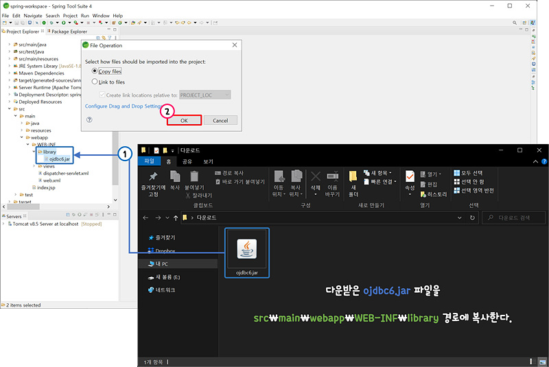549x367 pixels.
Task: Click 히스토리 in the ribbon
Action: click(434, 194)
